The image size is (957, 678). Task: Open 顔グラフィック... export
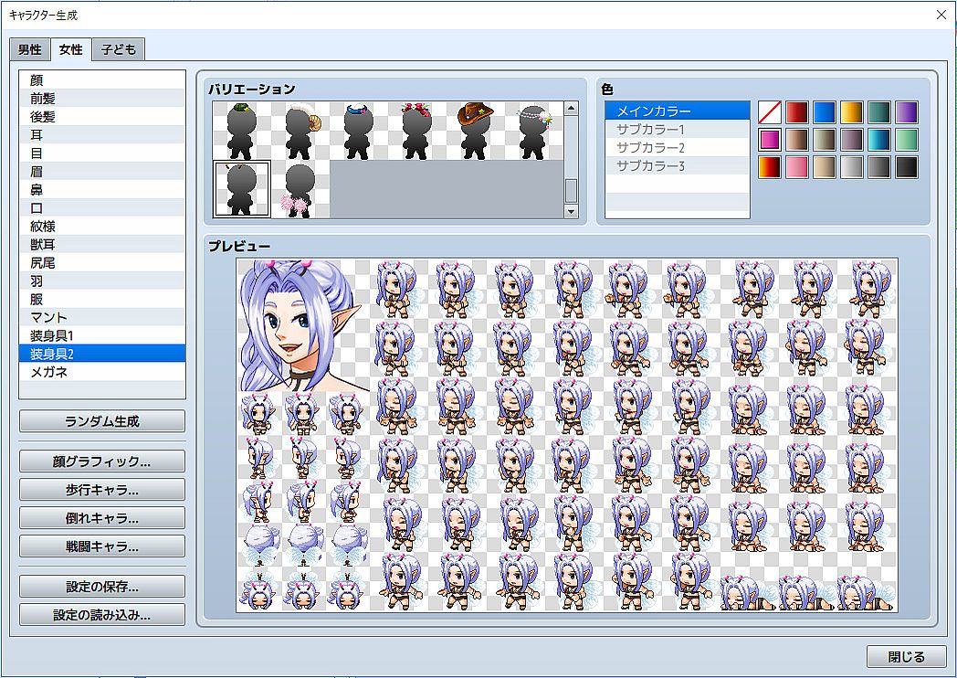pyautogui.click(x=102, y=461)
